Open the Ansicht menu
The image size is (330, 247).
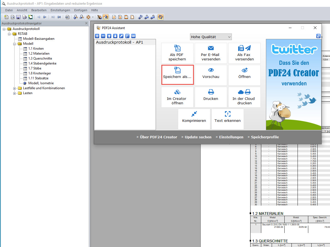click(x=22, y=10)
